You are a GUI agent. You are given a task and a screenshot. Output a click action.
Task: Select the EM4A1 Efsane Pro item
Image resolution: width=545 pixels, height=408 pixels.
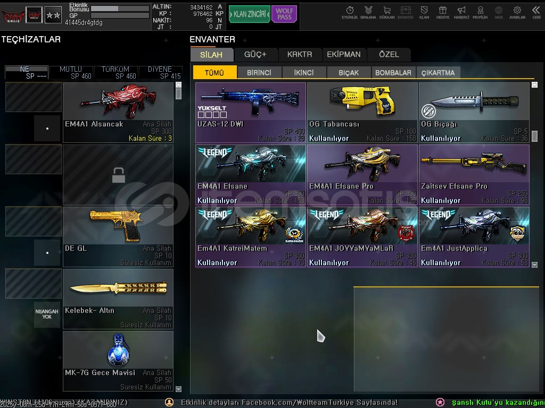[362, 175]
